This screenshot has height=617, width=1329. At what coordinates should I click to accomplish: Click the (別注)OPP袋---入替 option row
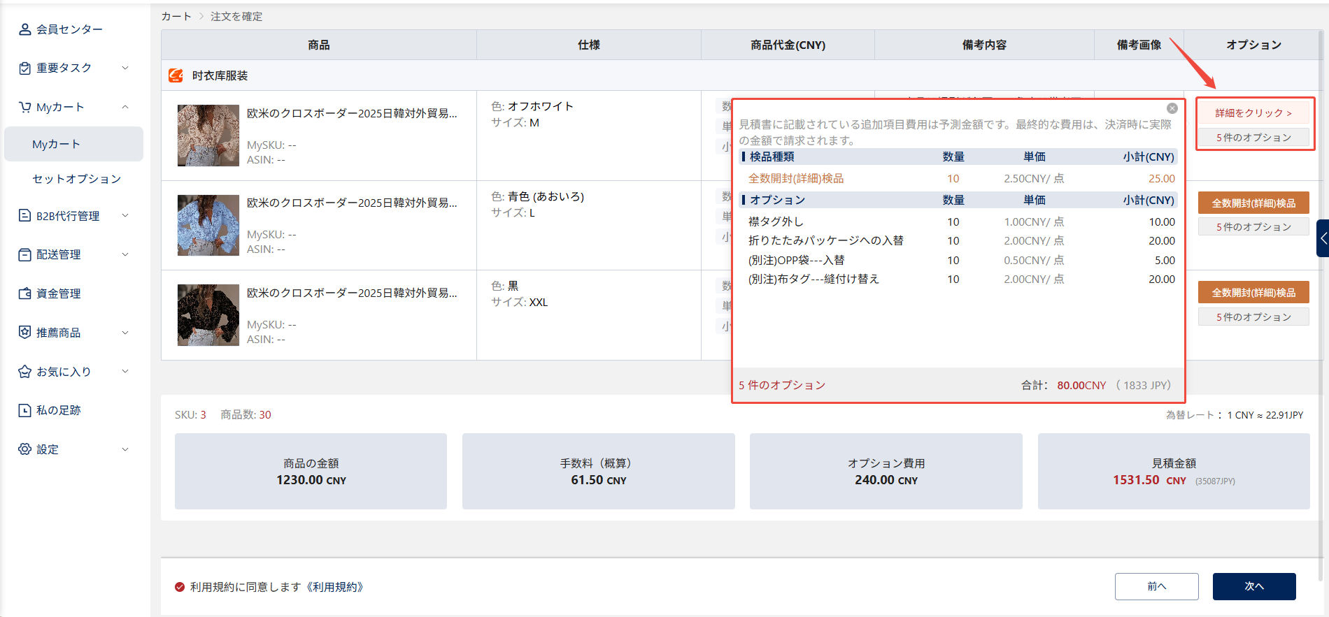point(958,260)
